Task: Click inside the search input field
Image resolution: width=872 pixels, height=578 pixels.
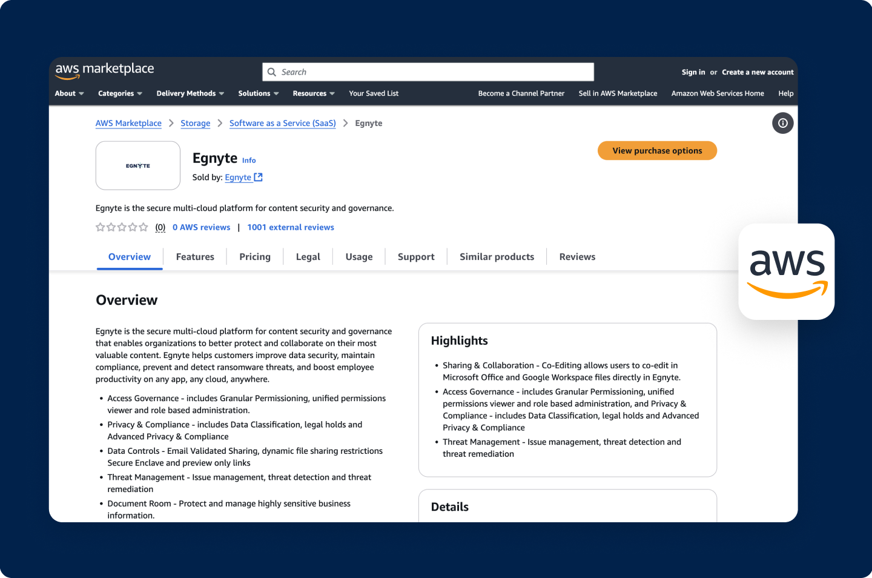Action: pos(424,71)
